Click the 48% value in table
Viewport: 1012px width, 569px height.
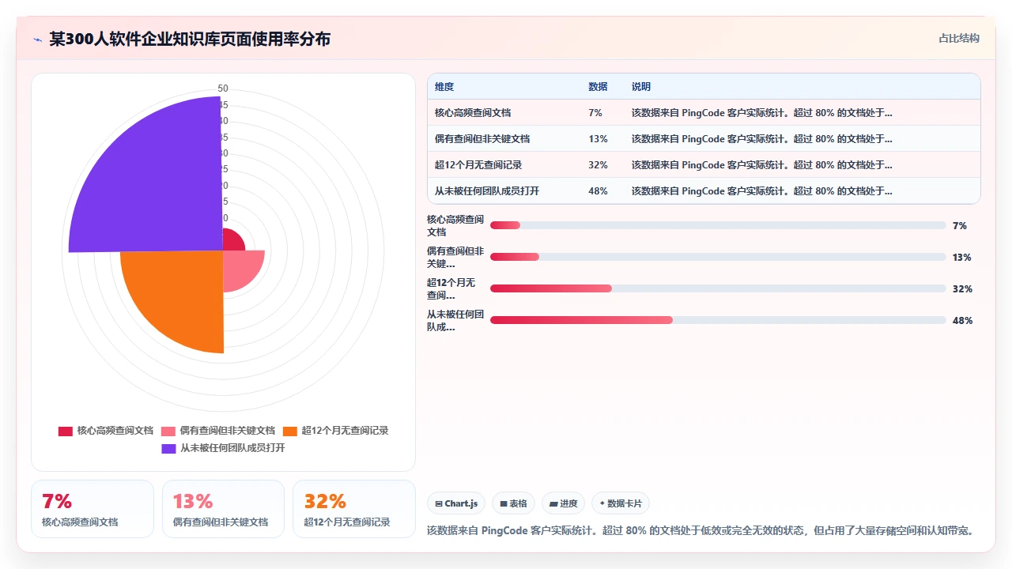[x=598, y=191]
